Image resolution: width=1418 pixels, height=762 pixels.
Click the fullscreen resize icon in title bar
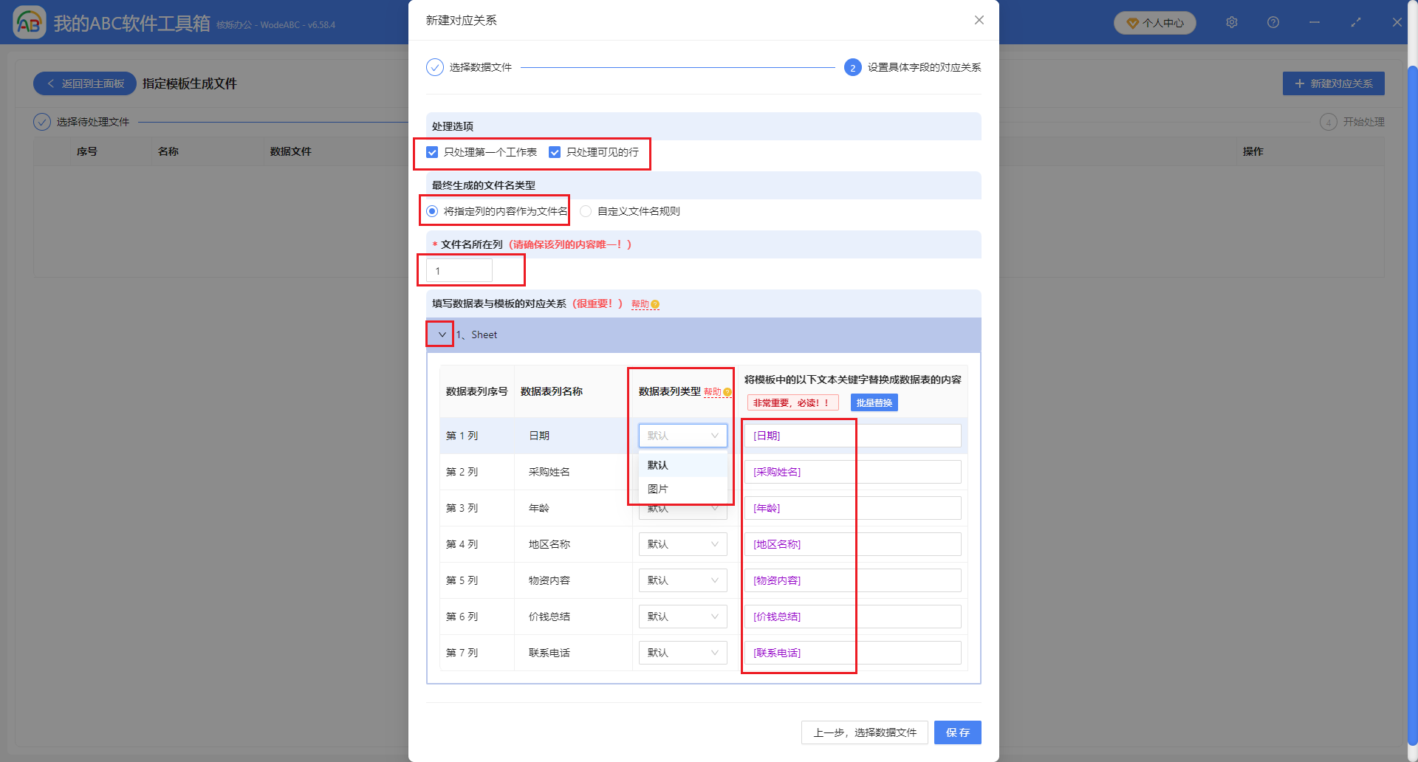1356,22
